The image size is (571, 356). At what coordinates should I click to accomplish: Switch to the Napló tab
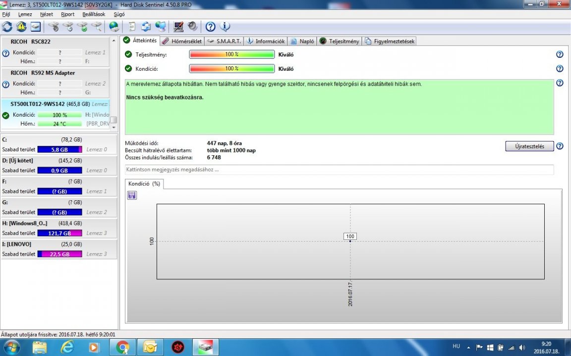coord(302,41)
